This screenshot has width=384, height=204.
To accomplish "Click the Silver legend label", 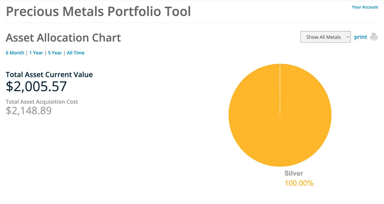I will point(294,173).
